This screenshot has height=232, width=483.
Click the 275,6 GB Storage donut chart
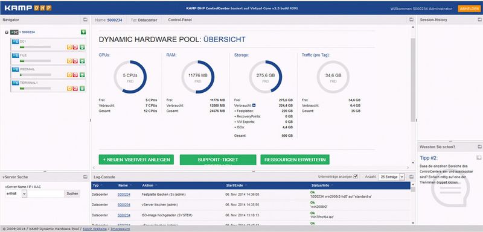point(266,77)
